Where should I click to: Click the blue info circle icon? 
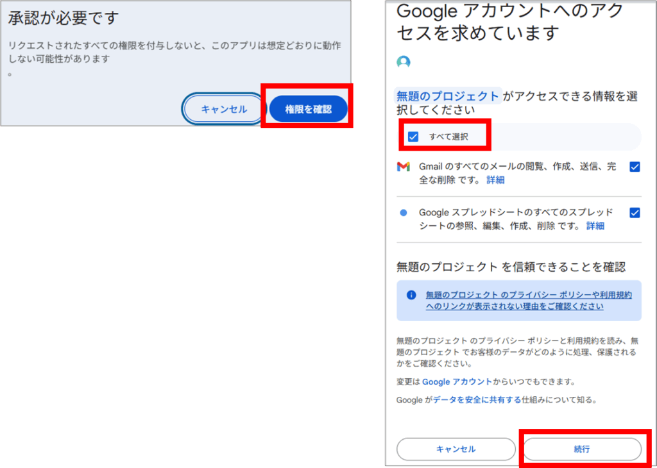(x=411, y=295)
